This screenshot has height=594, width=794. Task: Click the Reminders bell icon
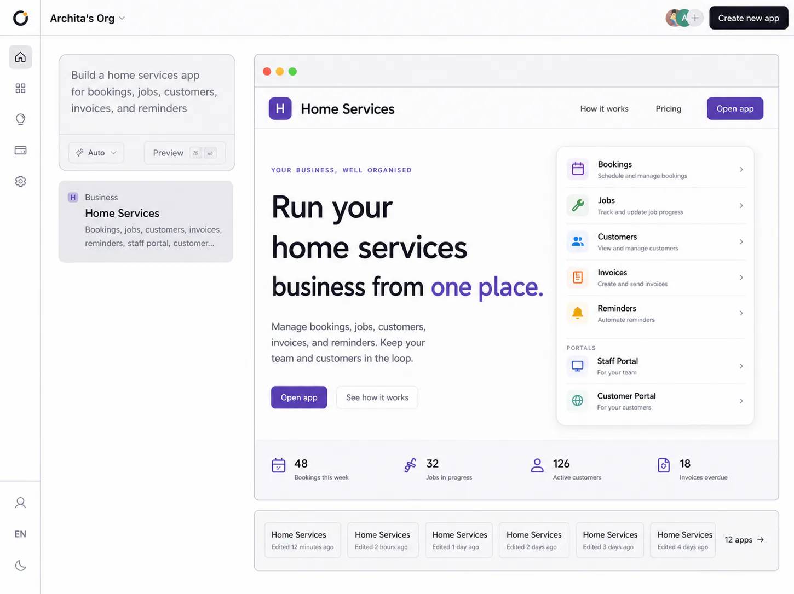pos(578,313)
